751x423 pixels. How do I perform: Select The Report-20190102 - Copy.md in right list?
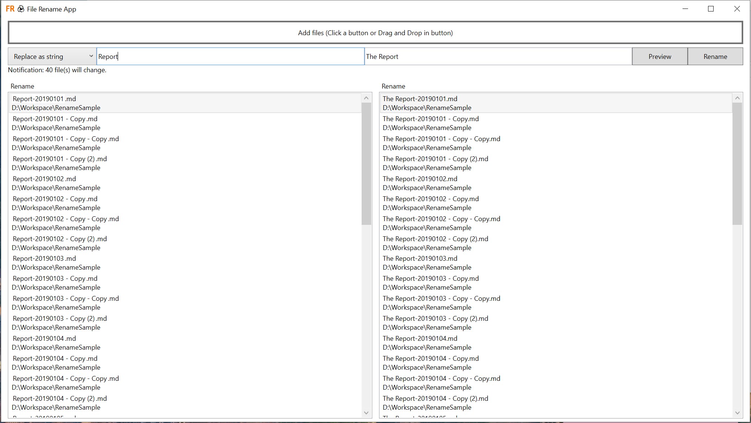click(430, 199)
